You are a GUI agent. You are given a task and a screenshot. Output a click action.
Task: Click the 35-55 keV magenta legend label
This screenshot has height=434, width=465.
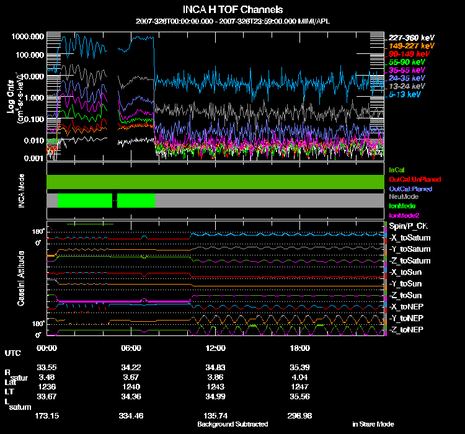coord(407,70)
